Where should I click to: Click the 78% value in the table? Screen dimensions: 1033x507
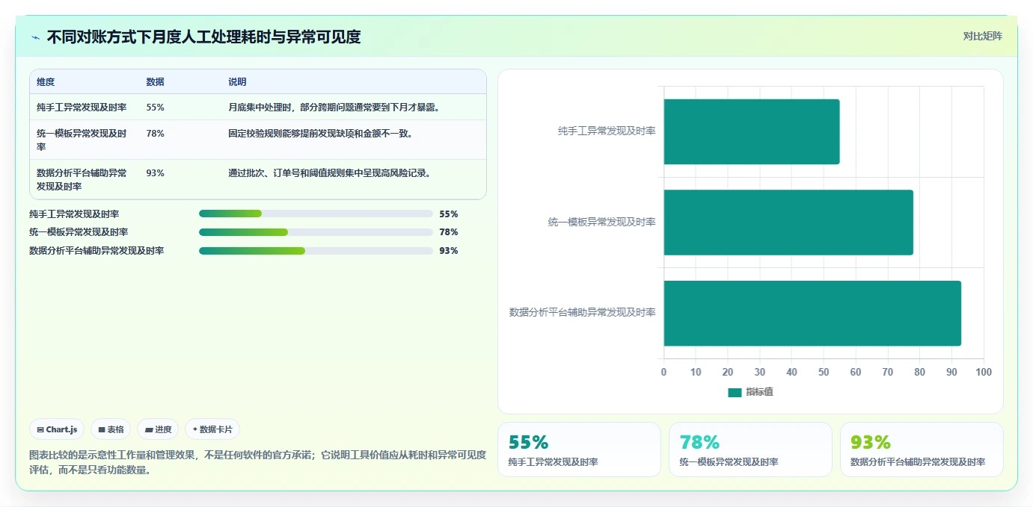tap(156, 134)
